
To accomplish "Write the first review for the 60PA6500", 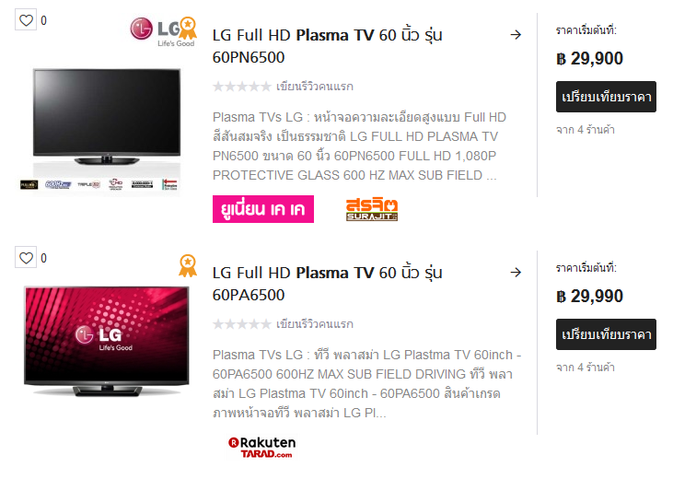I will pos(315,324).
